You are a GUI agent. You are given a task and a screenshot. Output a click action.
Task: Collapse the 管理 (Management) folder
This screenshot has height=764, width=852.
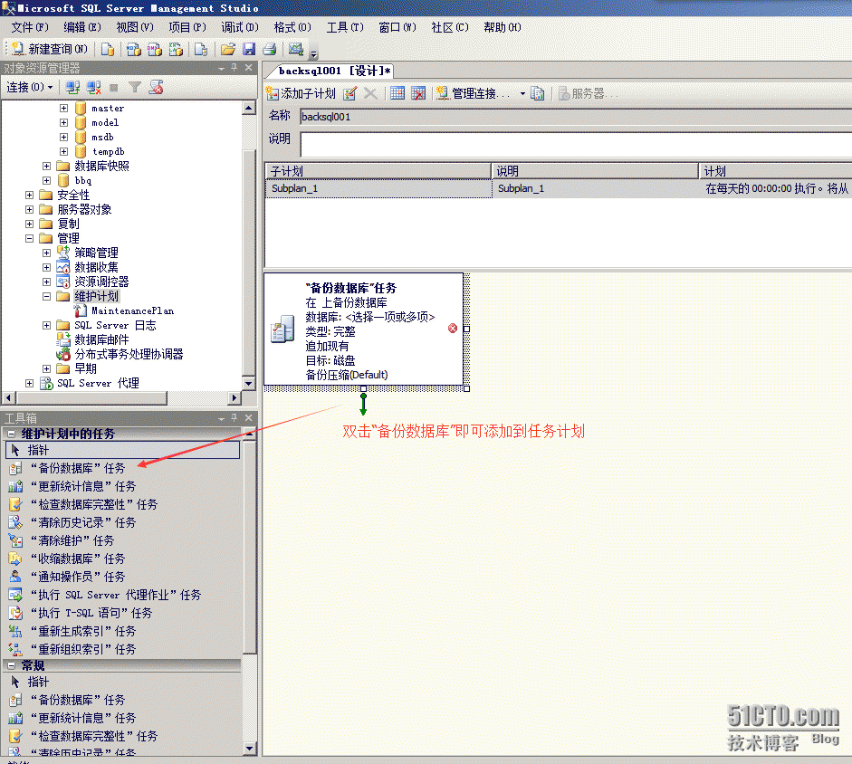coord(29,238)
